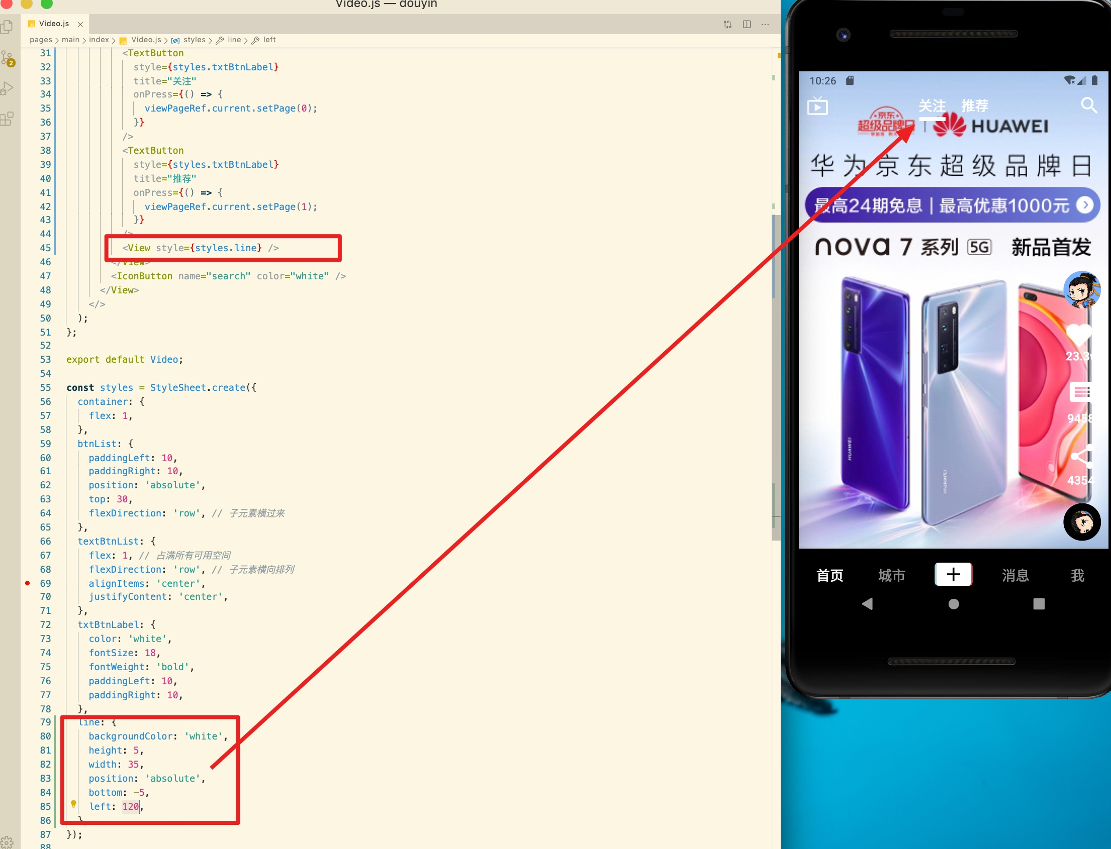Open the 消息 bottom tab

point(1015,575)
